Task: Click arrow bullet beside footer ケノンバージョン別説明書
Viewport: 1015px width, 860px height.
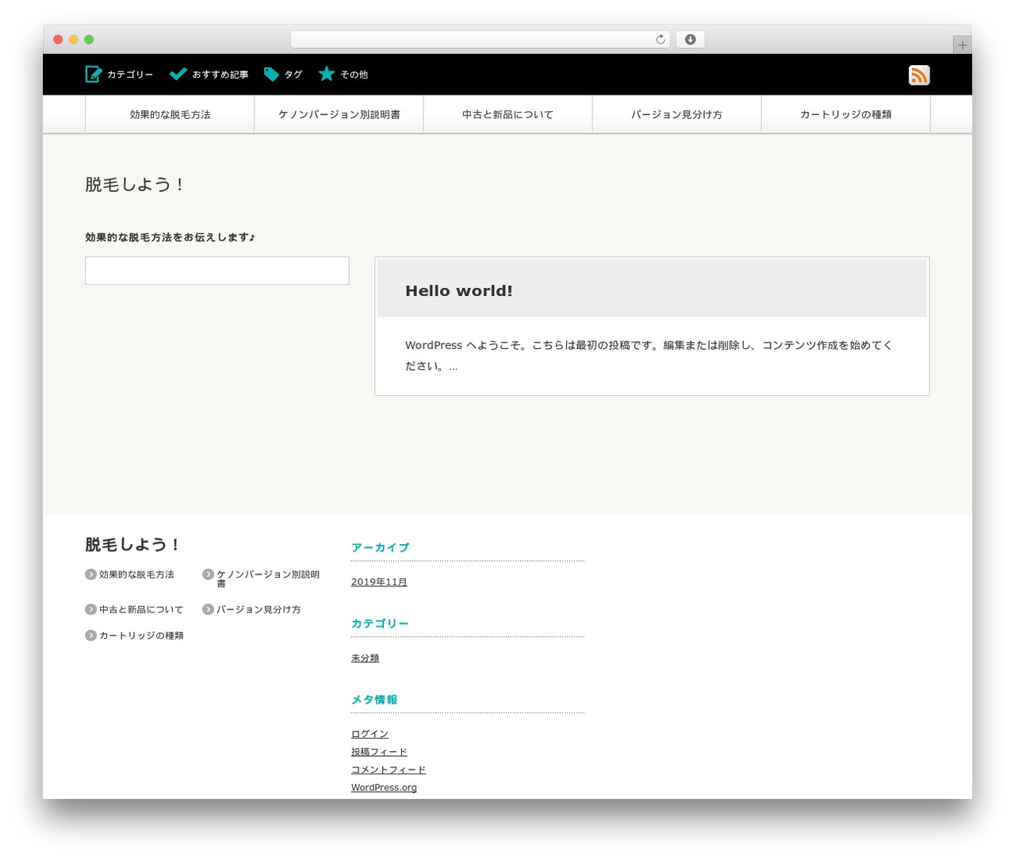Action: [208, 574]
